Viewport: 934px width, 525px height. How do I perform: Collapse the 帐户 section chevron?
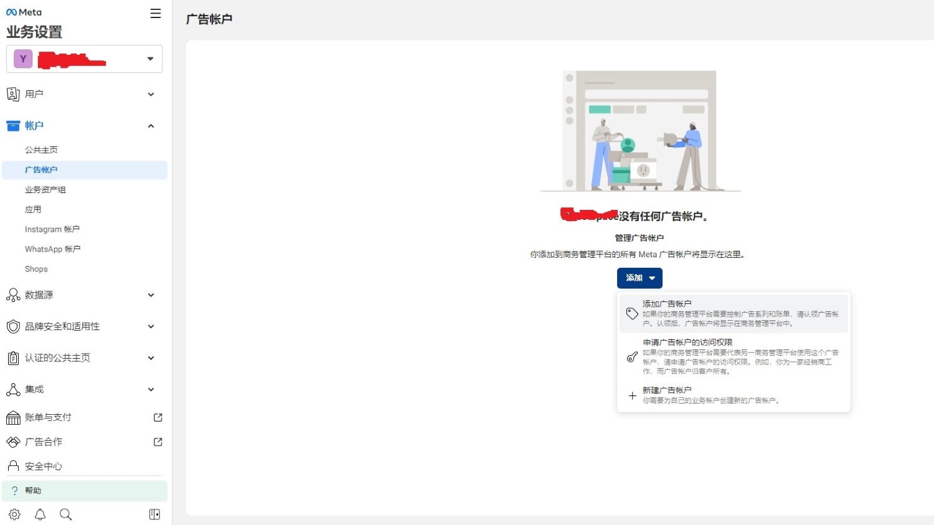coord(151,125)
